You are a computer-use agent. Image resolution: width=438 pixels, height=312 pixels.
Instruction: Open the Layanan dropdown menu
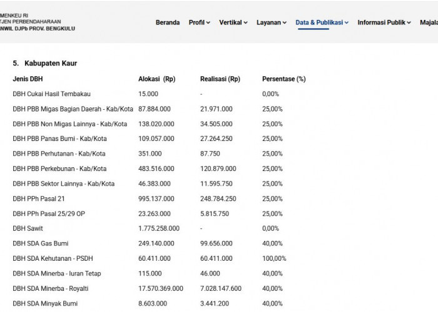(272, 22)
